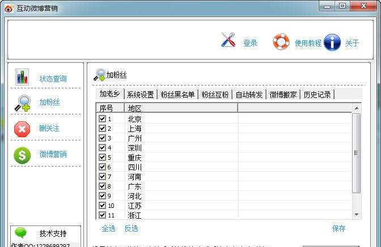Uncheck row 1 北京 checkbox
This screenshot has height=247, width=381.
pos(102,119)
